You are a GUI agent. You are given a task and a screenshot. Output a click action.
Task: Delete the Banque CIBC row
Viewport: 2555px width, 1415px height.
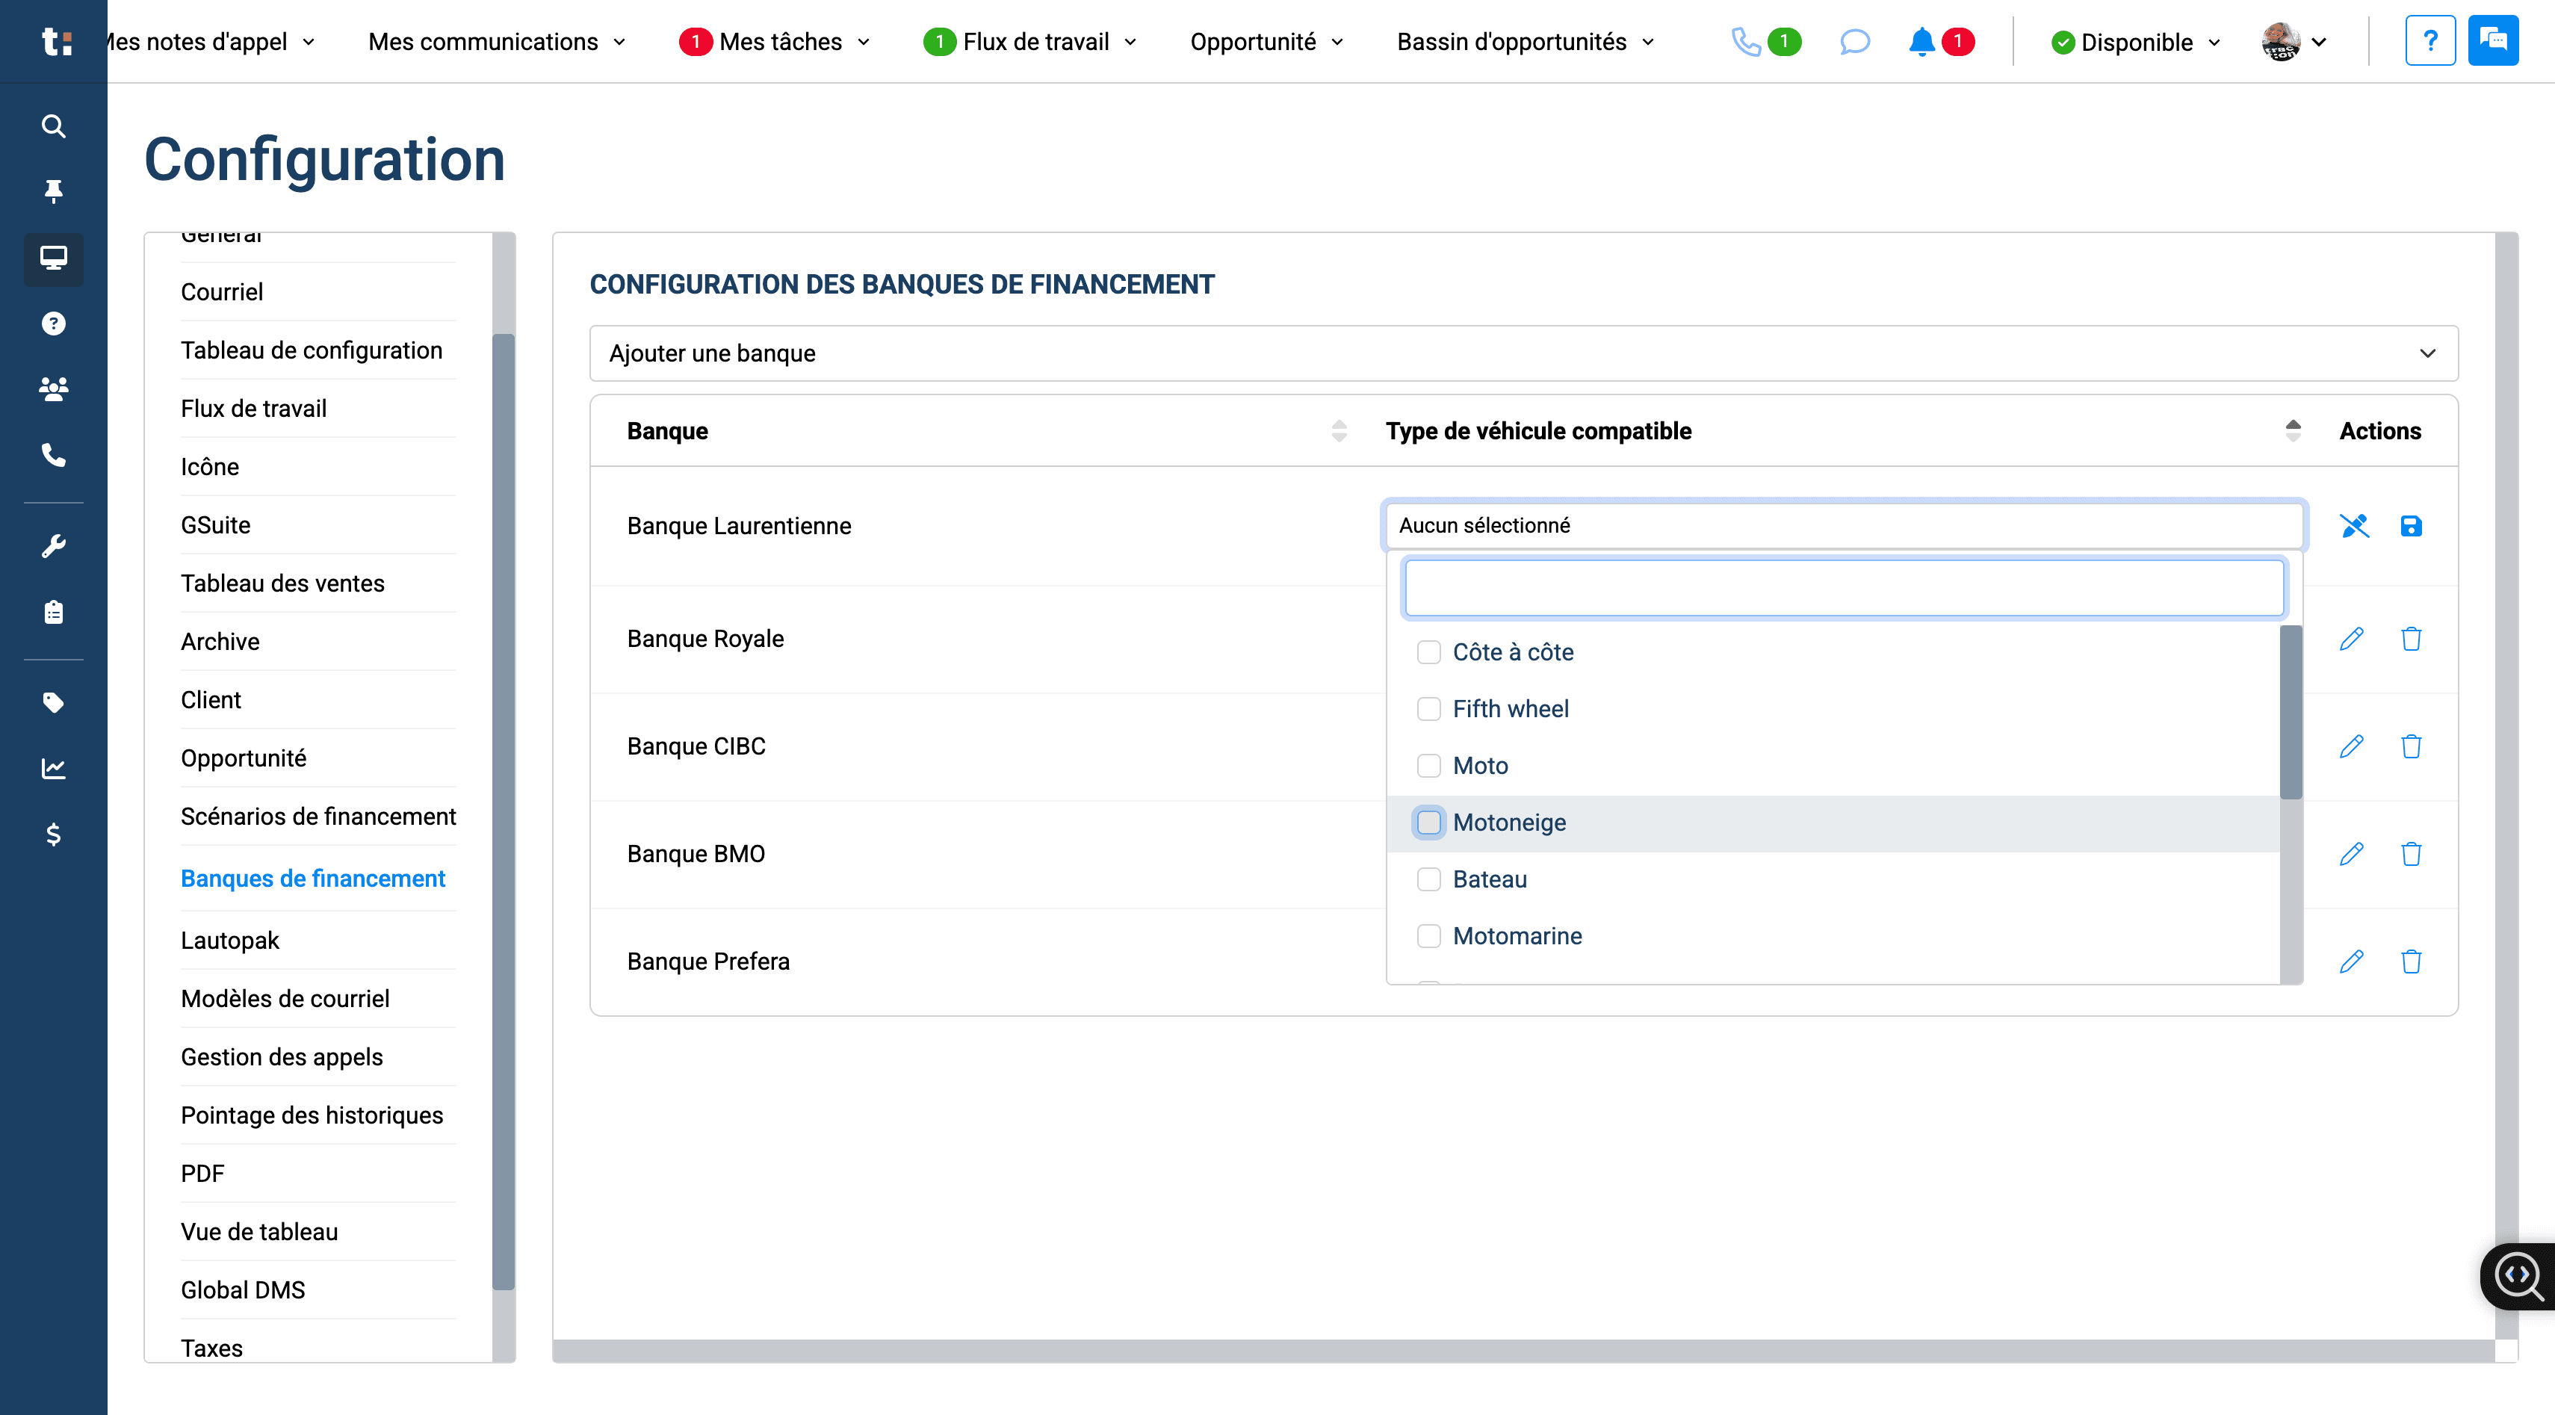click(2411, 746)
